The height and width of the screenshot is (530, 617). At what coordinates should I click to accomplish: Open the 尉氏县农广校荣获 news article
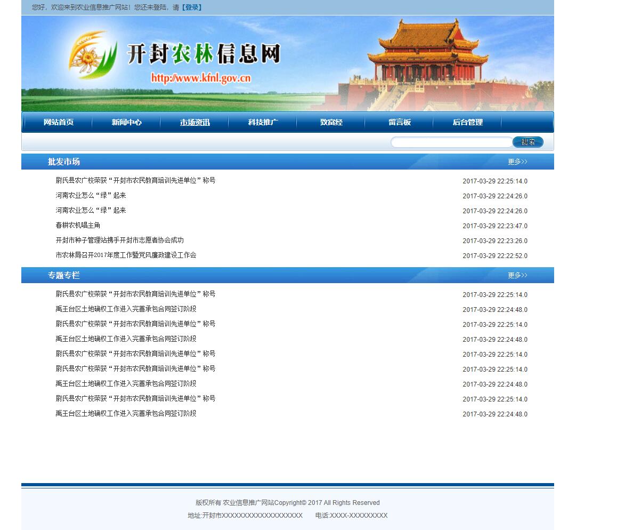pyautogui.click(x=136, y=180)
